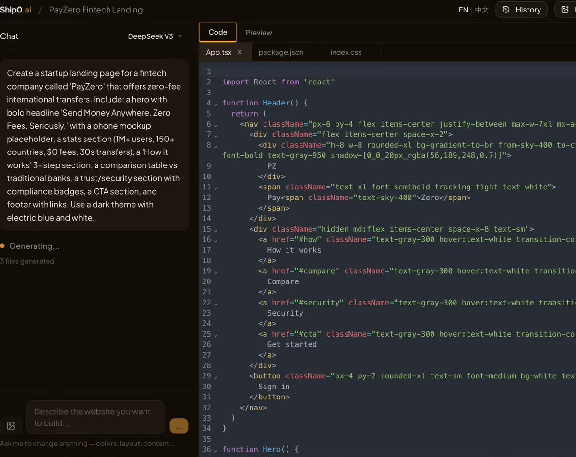Click the 'Generating...' status text

click(x=34, y=246)
